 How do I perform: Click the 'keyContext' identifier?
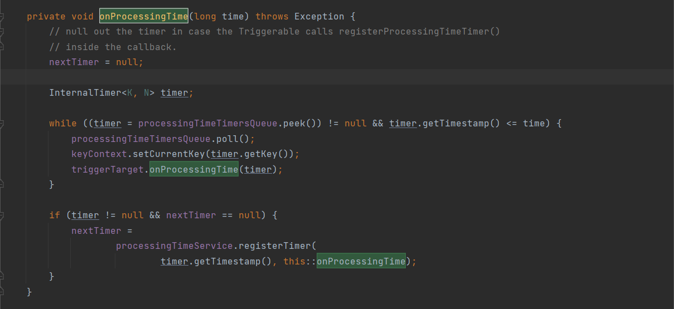coord(99,154)
